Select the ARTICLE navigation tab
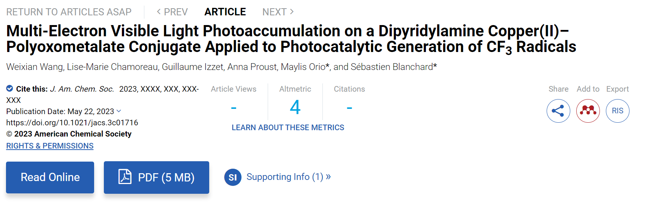 225,12
